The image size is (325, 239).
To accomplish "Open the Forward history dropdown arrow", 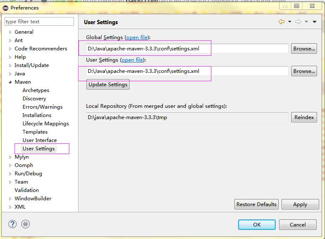I will coord(306,22).
